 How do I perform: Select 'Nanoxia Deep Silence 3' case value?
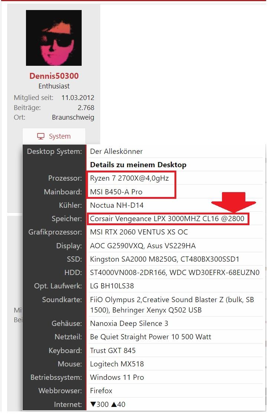pyautogui.click(x=129, y=323)
